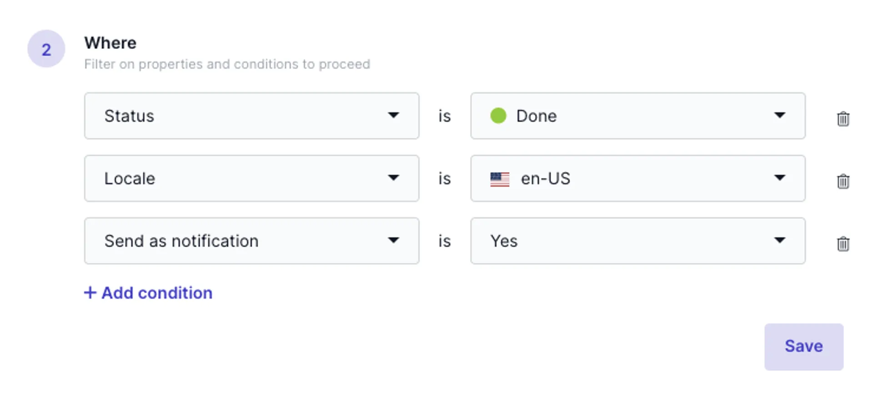Select the Done value field
The image size is (873, 400).
pos(638,116)
